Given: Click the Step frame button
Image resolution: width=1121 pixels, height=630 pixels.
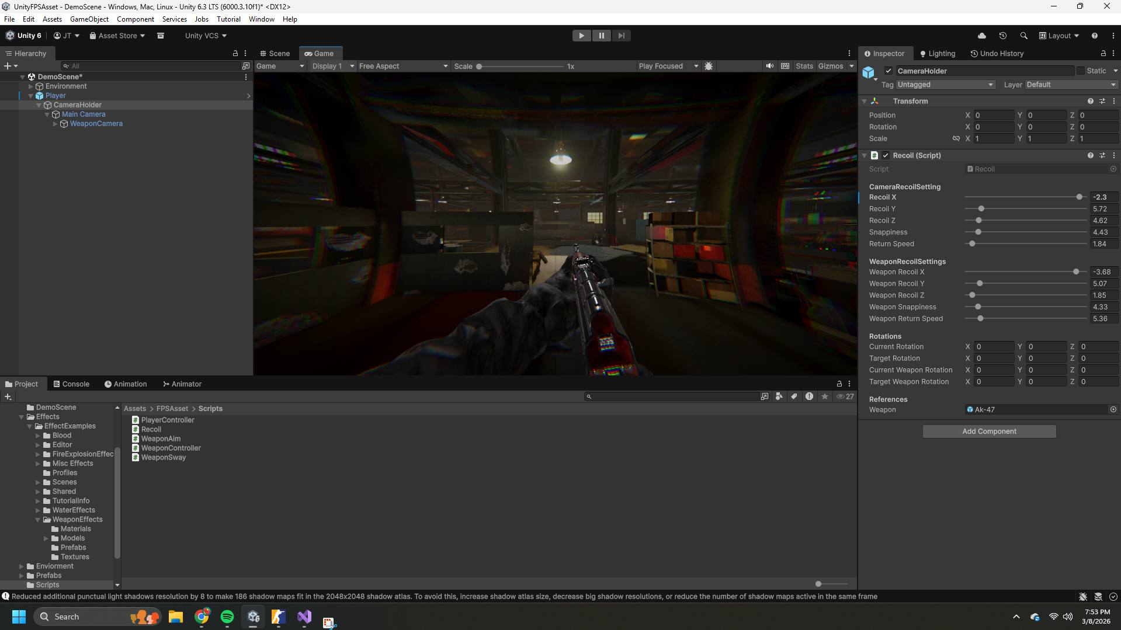Looking at the screenshot, I should [x=621, y=36].
